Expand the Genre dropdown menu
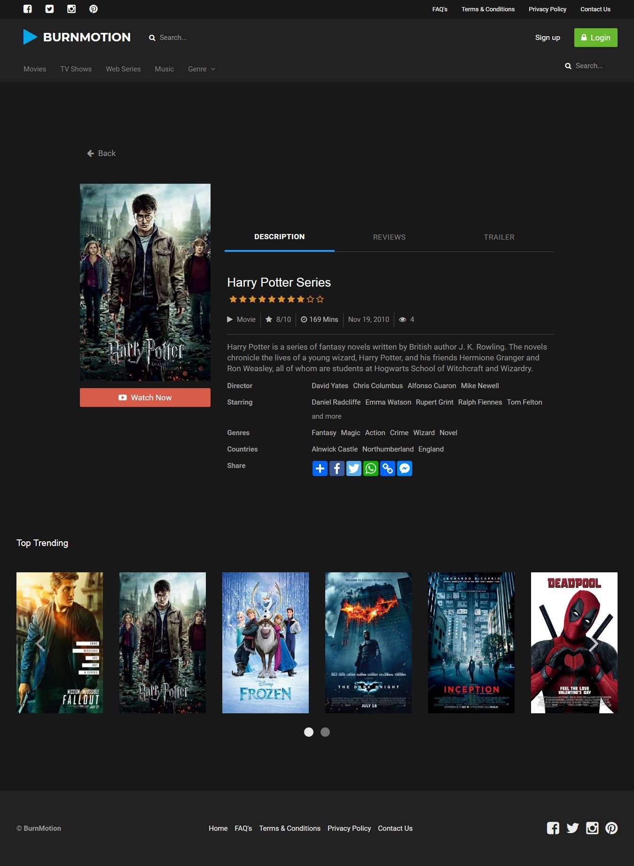Viewport: 634px width, 866px height. click(x=202, y=69)
